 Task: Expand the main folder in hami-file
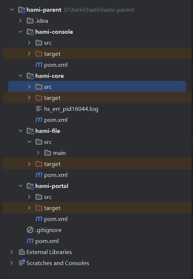[38, 153]
